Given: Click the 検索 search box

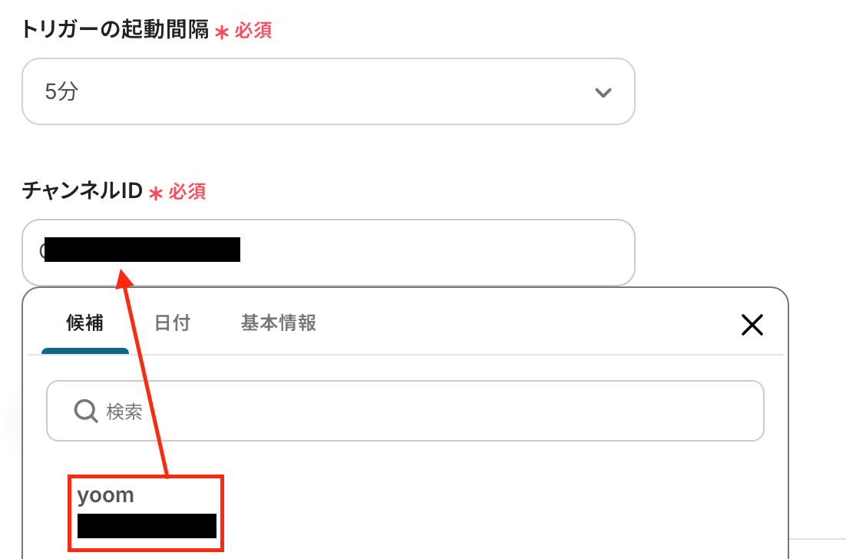Looking at the screenshot, I should click(x=405, y=411).
